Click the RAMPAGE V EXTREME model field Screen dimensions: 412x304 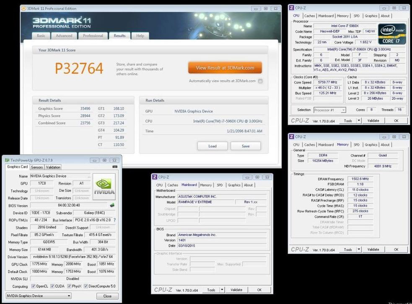(x=206, y=202)
